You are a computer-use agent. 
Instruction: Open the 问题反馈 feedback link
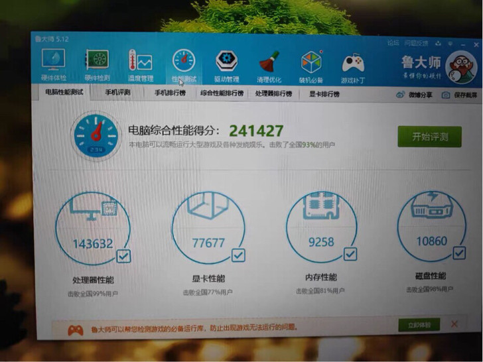coord(416,43)
